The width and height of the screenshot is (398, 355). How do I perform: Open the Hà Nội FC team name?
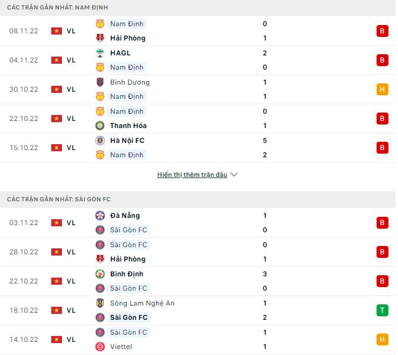coord(127,141)
